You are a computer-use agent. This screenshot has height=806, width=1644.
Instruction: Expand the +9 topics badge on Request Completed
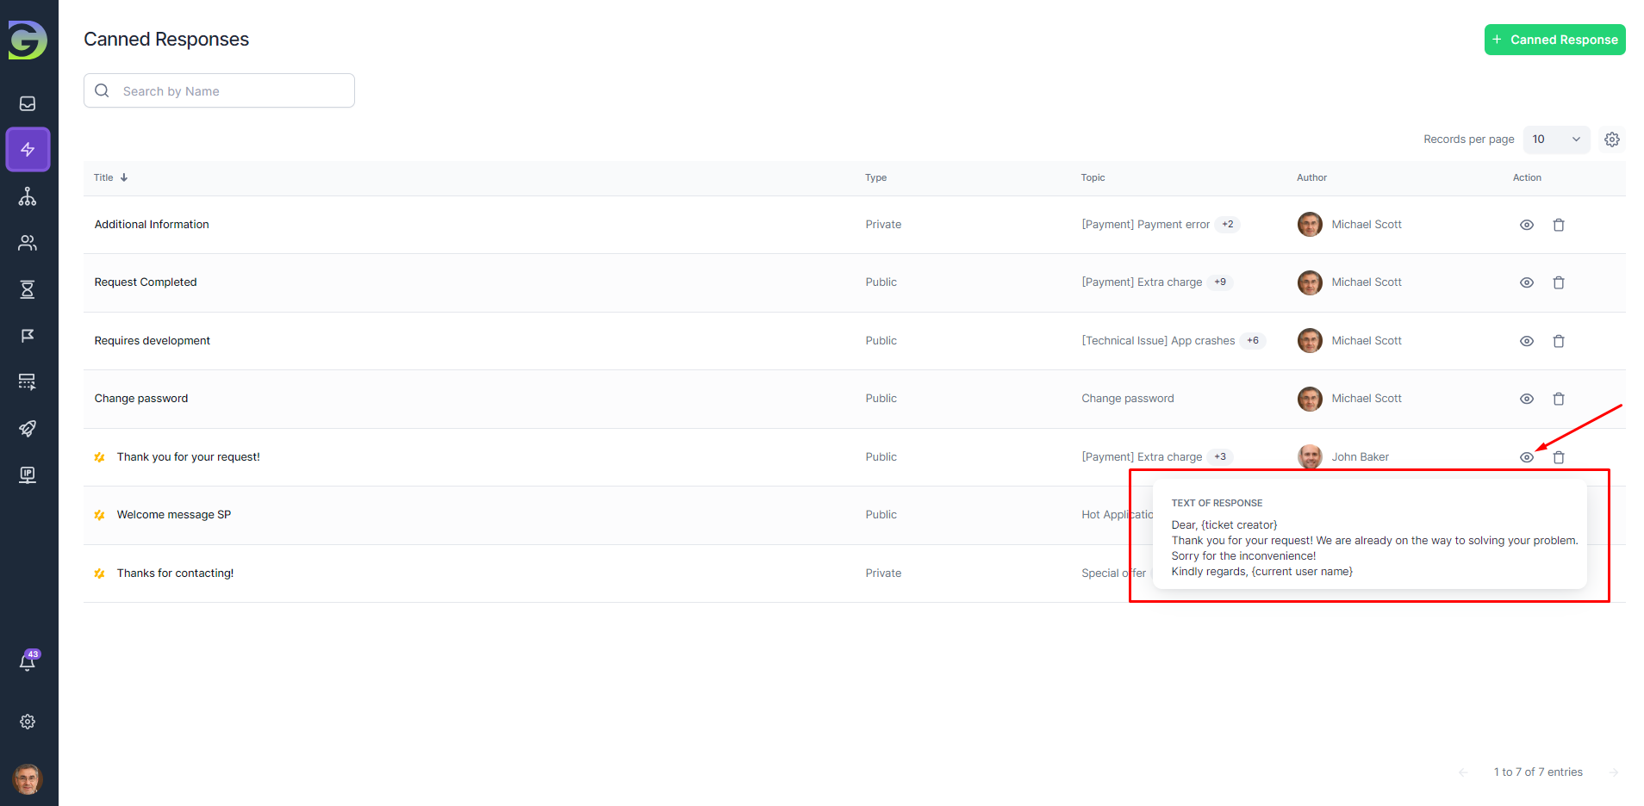[1219, 282]
